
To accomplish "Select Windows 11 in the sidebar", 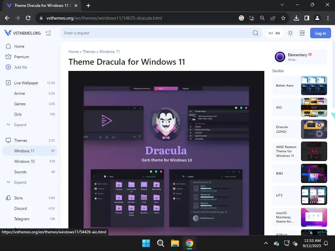I will click(30, 151).
